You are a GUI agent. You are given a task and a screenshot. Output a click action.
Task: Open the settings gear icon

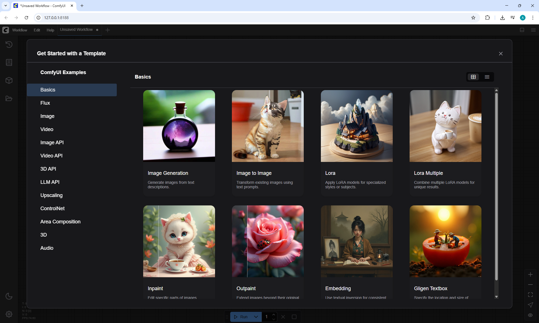pos(9,314)
